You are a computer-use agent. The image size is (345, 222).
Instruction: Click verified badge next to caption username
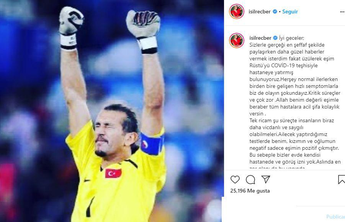coord(275,38)
